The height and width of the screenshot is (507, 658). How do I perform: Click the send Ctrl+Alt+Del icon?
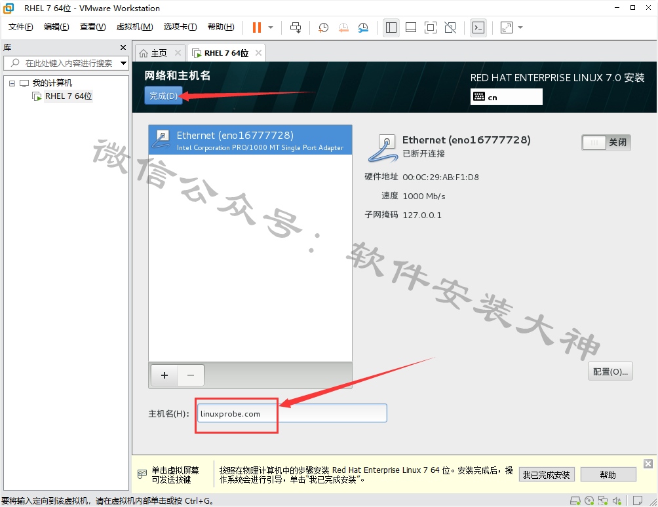point(296,28)
